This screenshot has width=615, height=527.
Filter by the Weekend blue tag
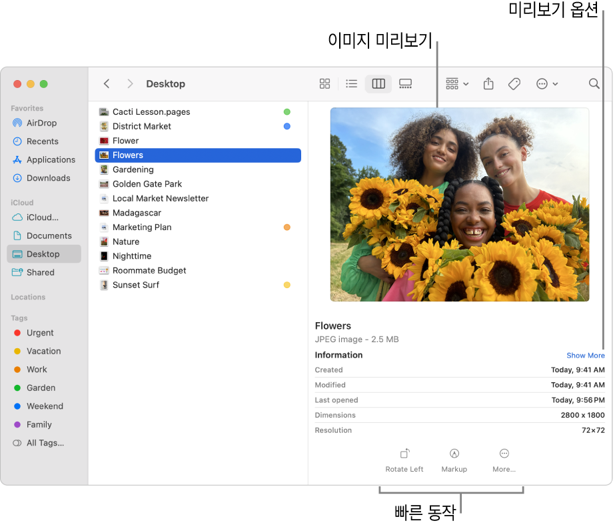click(44, 406)
